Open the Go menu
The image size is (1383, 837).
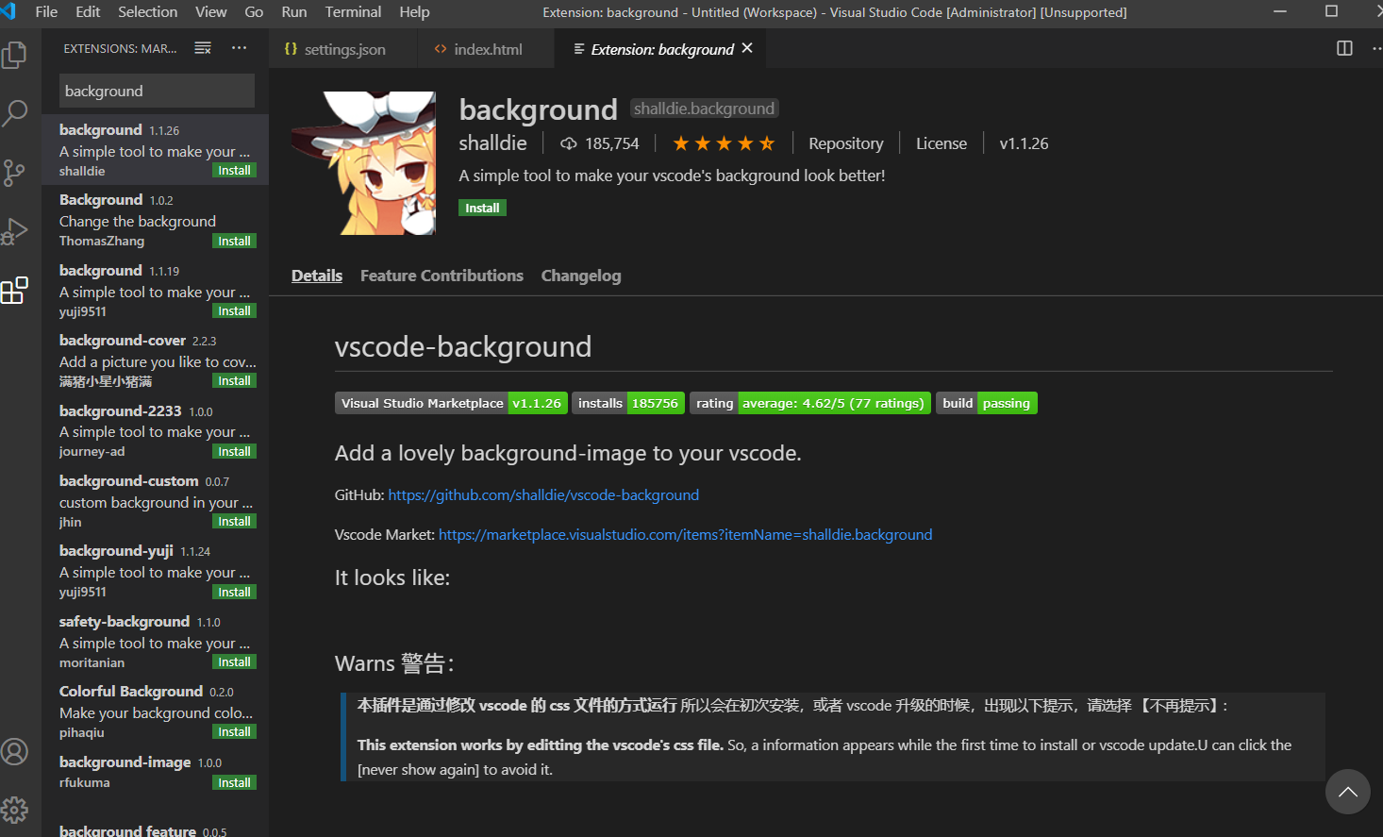click(254, 12)
